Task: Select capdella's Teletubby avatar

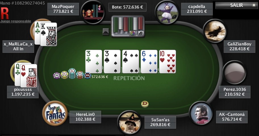Action: [x=167, y=12]
